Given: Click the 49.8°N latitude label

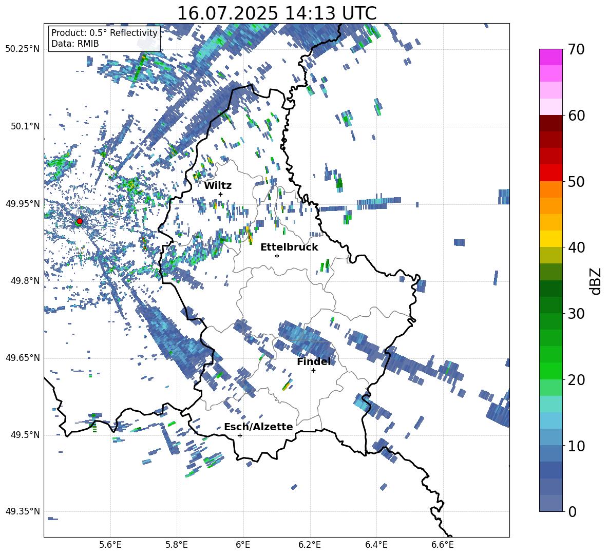Looking at the screenshot, I should 25,281.
